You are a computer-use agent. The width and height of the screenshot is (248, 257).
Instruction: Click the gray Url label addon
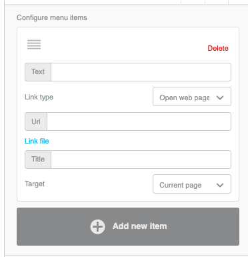point(36,121)
